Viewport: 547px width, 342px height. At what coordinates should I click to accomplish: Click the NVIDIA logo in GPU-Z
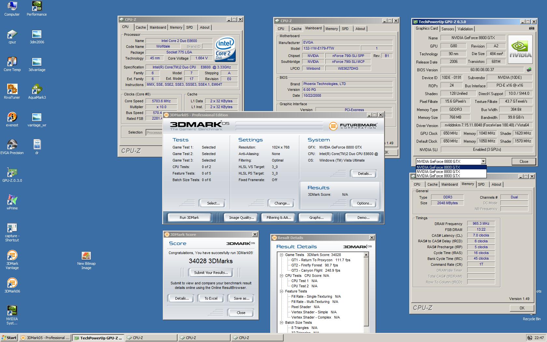pyautogui.click(x=520, y=50)
